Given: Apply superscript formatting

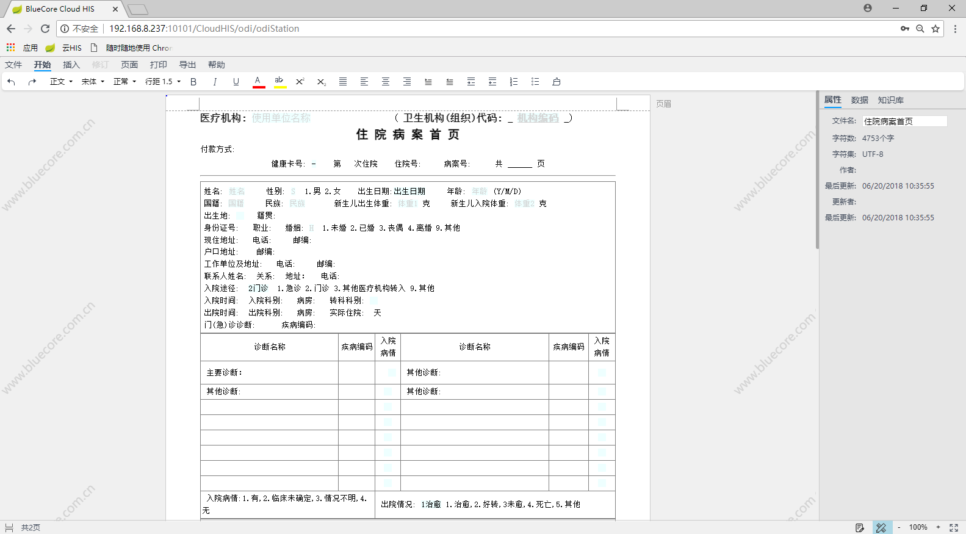Looking at the screenshot, I should click(300, 82).
